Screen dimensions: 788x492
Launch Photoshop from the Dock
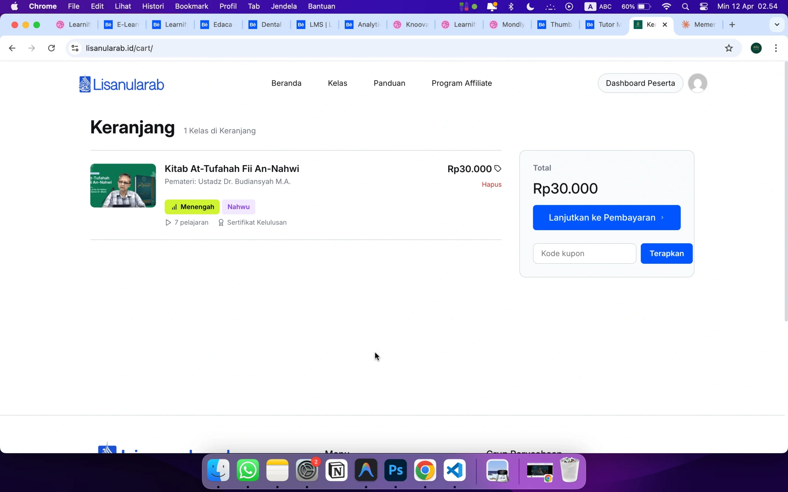click(395, 471)
